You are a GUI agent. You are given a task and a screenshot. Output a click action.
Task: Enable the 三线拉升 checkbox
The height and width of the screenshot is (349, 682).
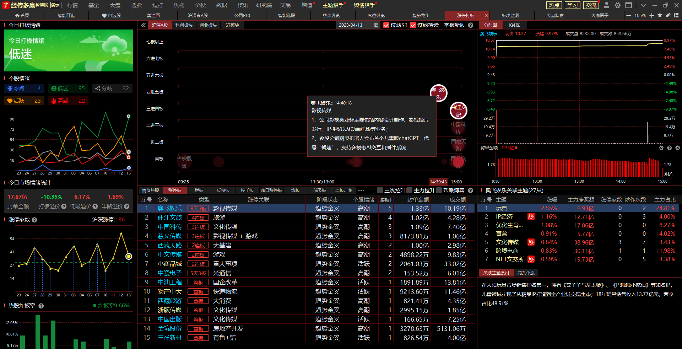click(380, 190)
